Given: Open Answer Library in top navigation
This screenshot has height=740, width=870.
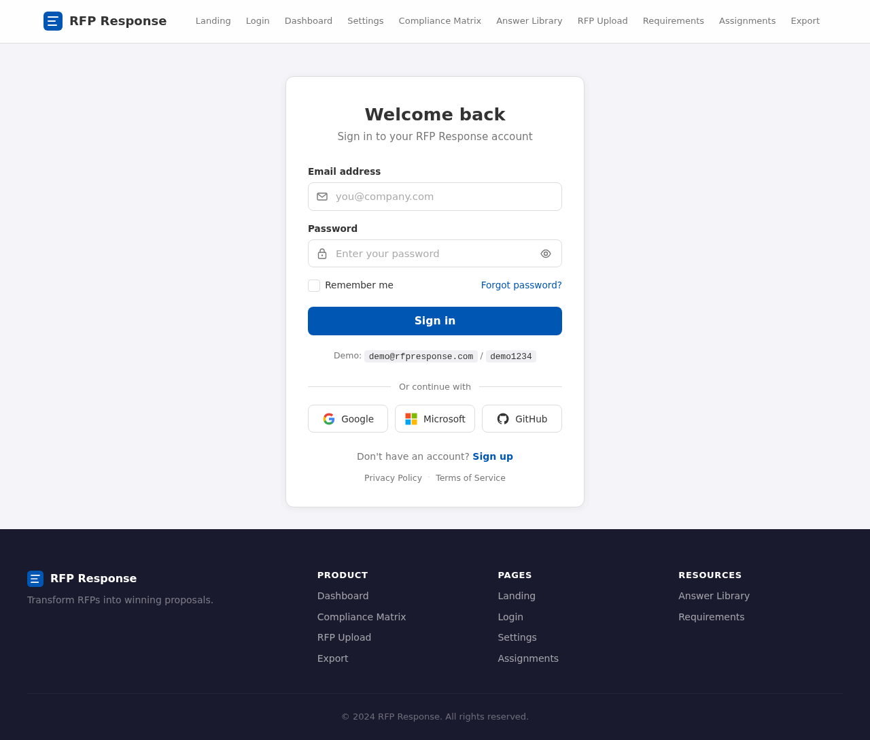Looking at the screenshot, I should point(529,21).
